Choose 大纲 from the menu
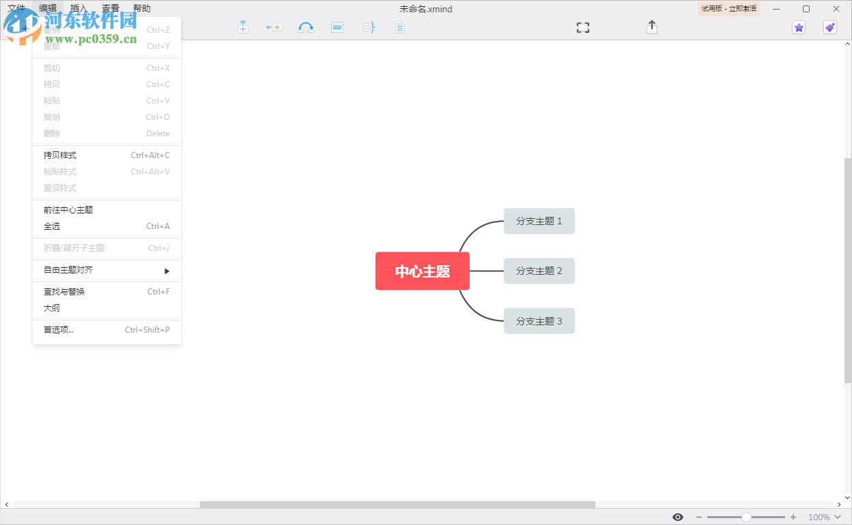 [x=106, y=308]
